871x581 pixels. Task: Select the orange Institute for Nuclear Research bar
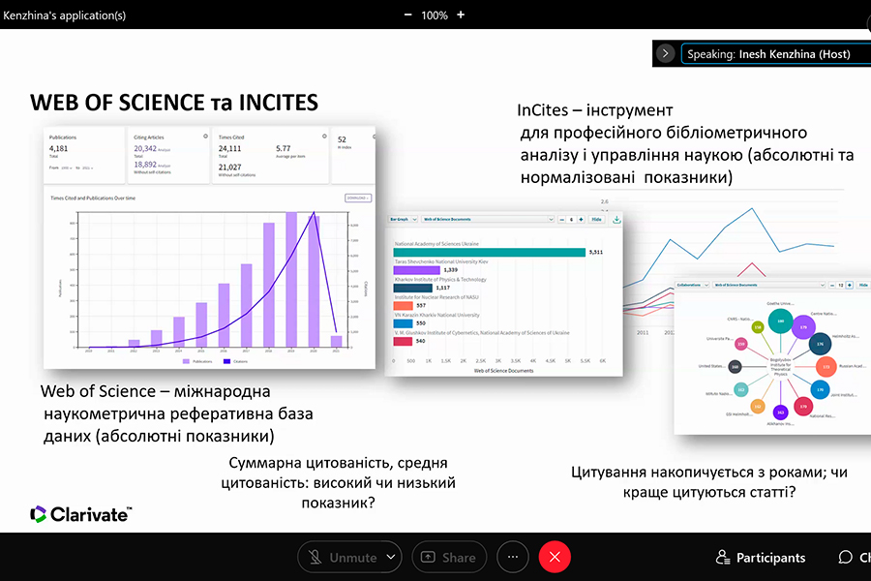point(404,306)
